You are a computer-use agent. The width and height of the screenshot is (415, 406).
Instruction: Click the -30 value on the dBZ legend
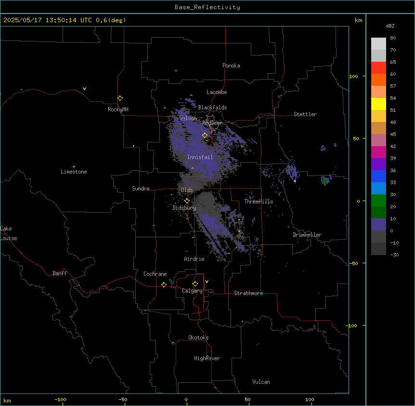[394, 255]
